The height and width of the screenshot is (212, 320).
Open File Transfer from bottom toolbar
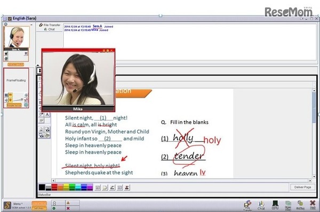click(247, 205)
